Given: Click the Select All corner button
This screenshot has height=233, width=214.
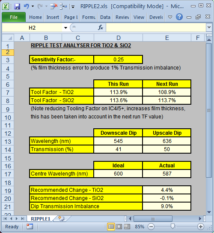Looking at the screenshot, I should [8, 38].
